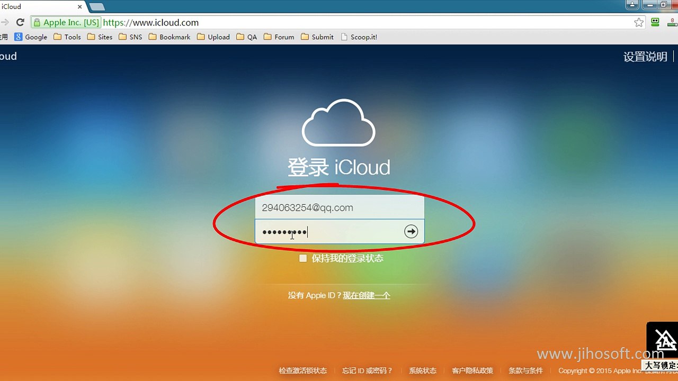The width and height of the screenshot is (678, 381).
Task: Enable keep me signed in checkbox
Action: point(303,258)
